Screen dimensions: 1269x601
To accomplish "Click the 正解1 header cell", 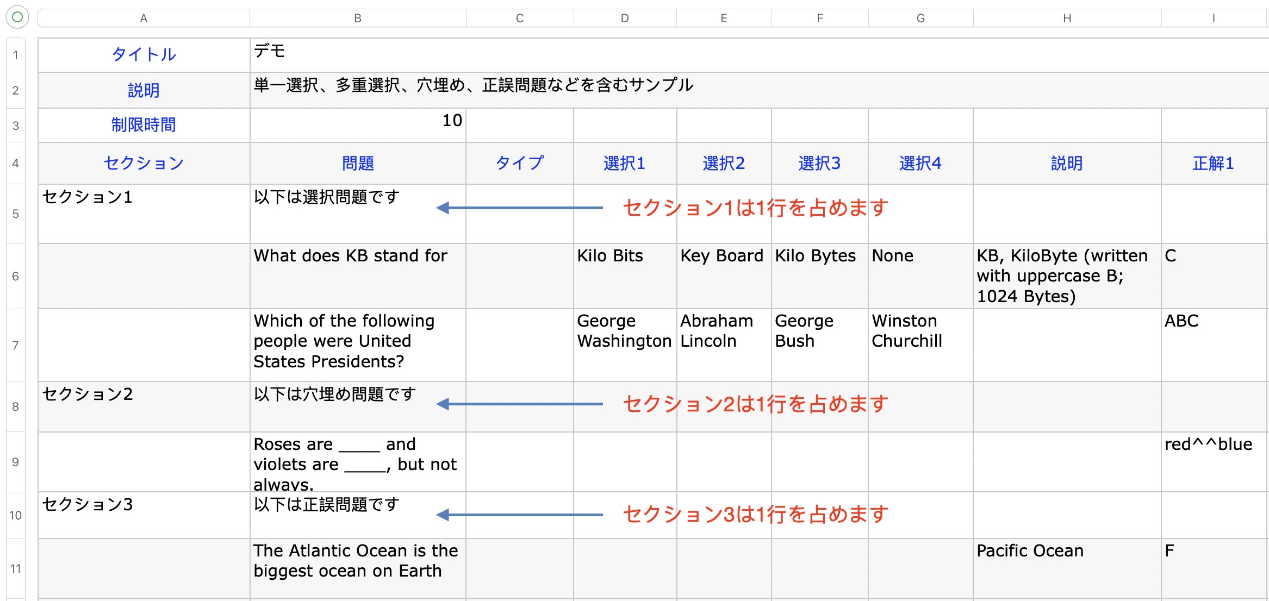I will pyautogui.click(x=1213, y=163).
